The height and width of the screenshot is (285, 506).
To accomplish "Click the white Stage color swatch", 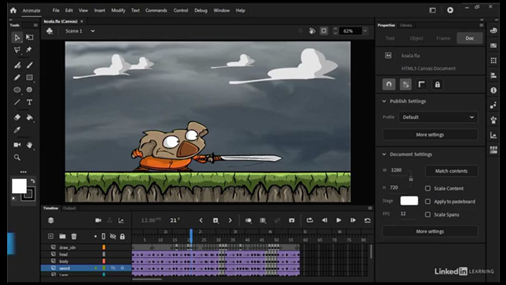I will [x=409, y=201].
